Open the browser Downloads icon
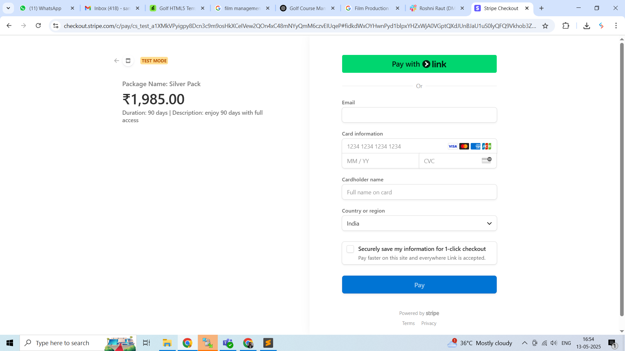 [587, 26]
